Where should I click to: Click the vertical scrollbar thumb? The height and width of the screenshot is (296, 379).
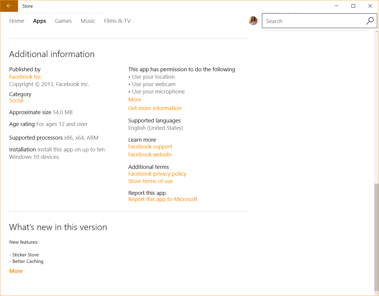pyautogui.click(x=376, y=237)
